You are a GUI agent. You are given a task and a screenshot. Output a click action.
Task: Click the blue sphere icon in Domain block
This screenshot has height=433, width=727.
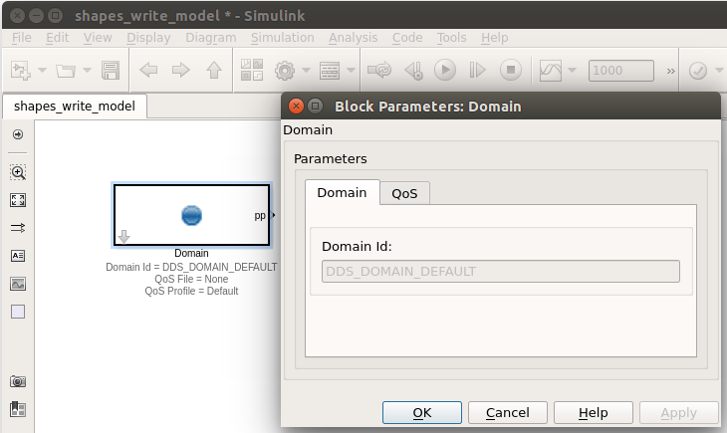(x=191, y=216)
